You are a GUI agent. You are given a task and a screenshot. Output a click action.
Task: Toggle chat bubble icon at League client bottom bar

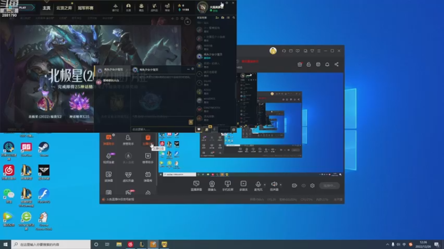coord(199,129)
